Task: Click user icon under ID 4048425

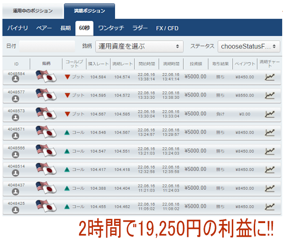Action: [x=16, y=210]
